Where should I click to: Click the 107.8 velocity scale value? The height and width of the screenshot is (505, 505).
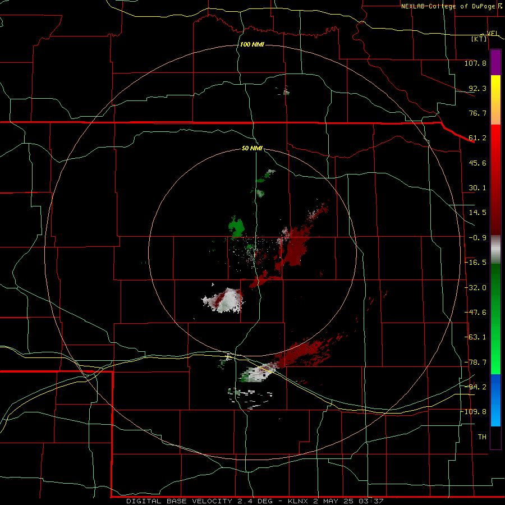pos(475,63)
